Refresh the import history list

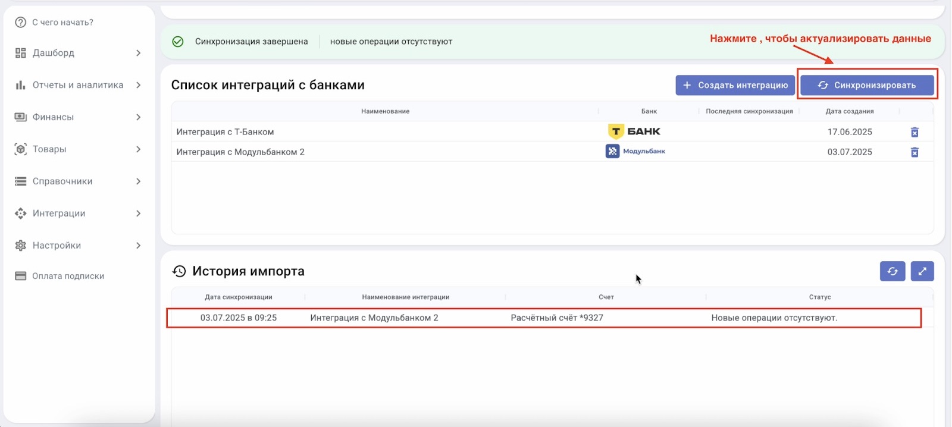pyautogui.click(x=892, y=271)
